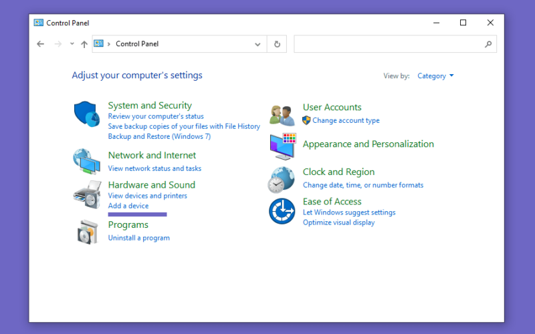Open the Clock and Region icon

[x=281, y=180]
